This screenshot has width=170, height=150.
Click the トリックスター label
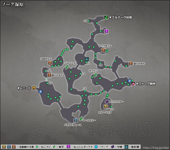[x=116, y=102]
